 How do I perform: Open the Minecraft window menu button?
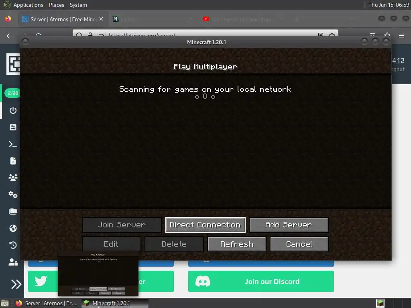click(x=25, y=41)
